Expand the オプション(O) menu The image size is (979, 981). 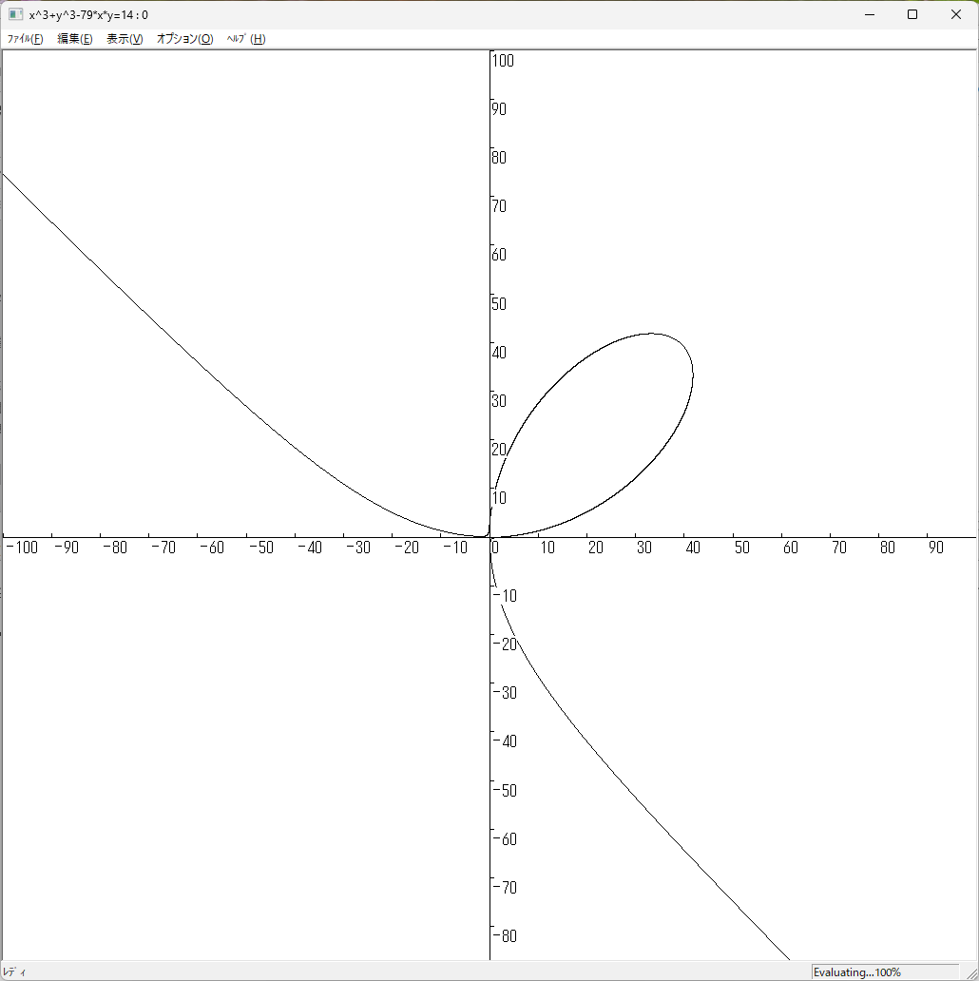[x=184, y=39]
